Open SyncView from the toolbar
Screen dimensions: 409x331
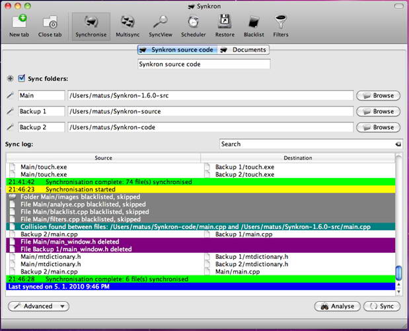click(161, 25)
